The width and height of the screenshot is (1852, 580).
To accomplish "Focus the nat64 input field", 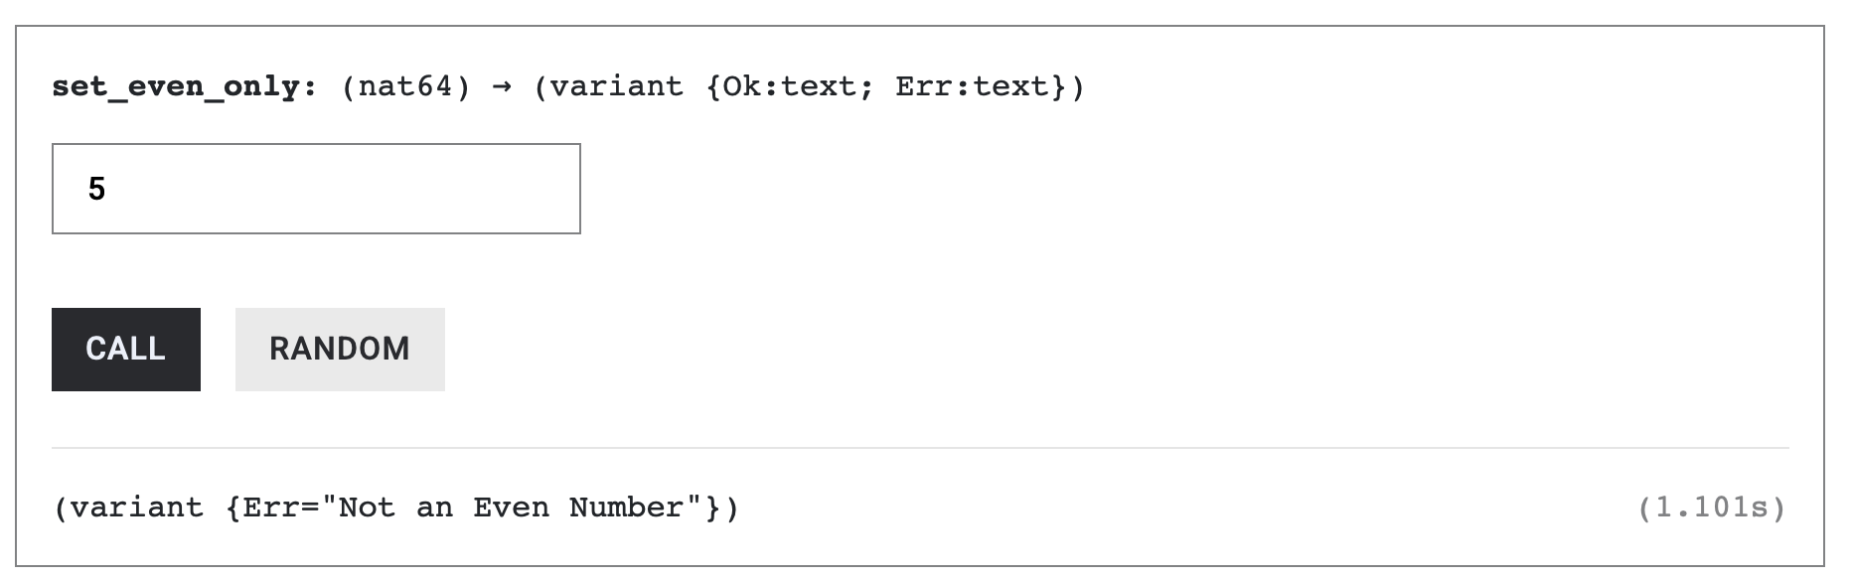I will (x=316, y=189).
